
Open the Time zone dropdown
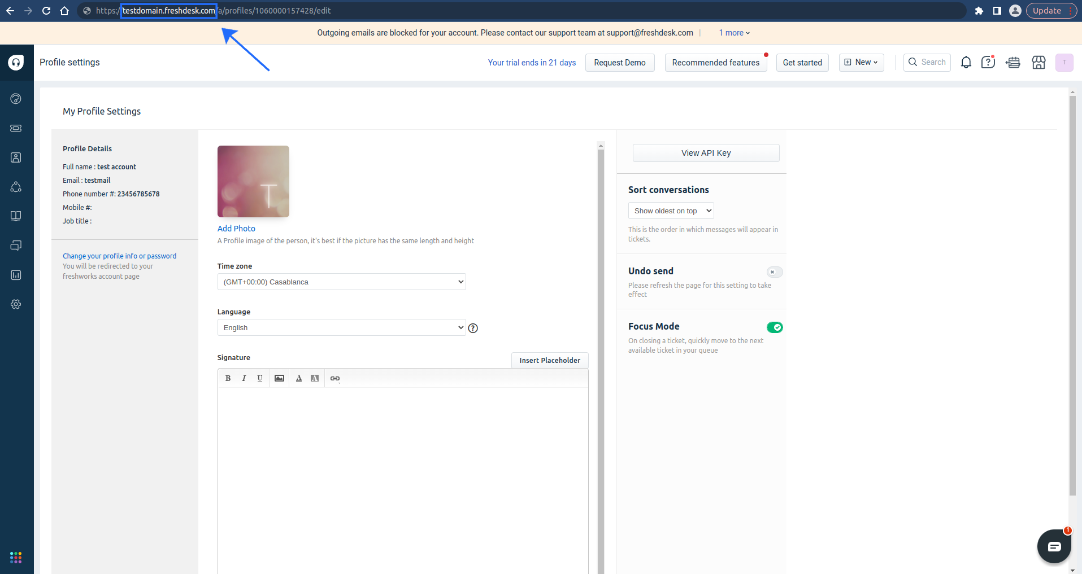pyautogui.click(x=341, y=282)
